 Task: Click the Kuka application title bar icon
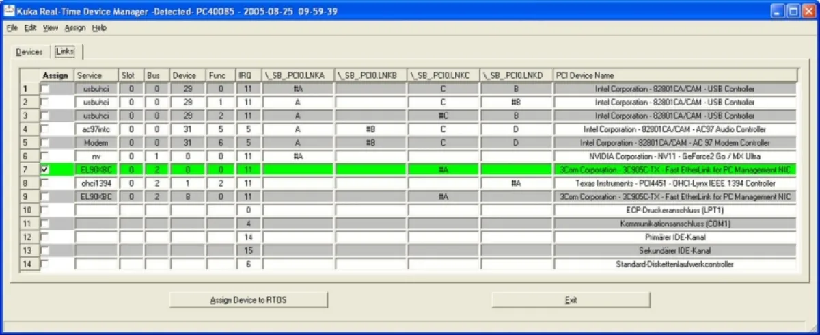(x=10, y=11)
